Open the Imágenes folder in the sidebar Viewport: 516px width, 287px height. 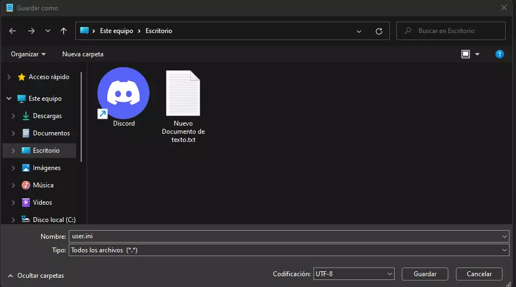click(x=47, y=168)
